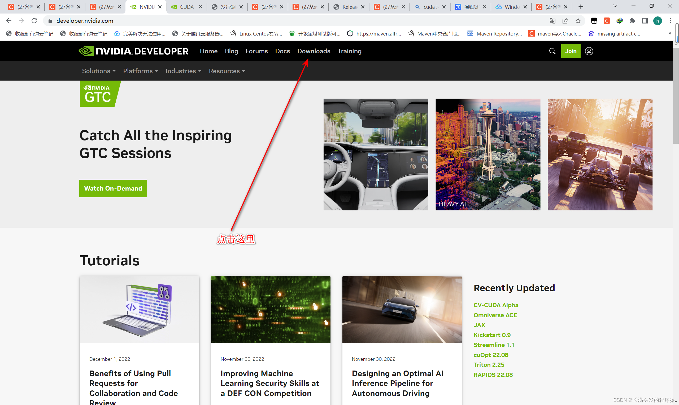Open the Chrome profile avatar 'h'

[x=658, y=21]
